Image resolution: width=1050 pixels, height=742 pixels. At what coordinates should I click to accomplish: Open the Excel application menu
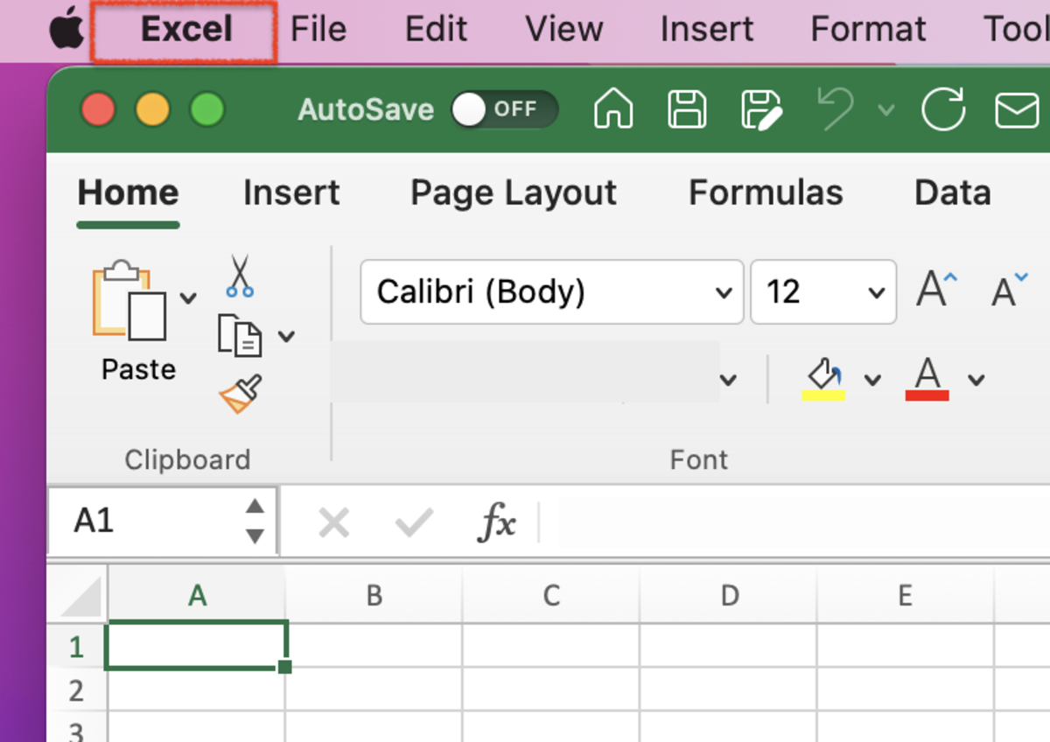(184, 29)
